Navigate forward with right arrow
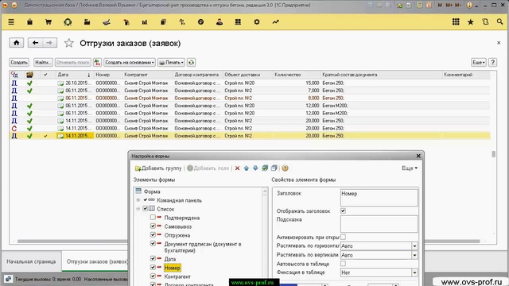Screen dimensions: 509x286 tap(49, 43)
